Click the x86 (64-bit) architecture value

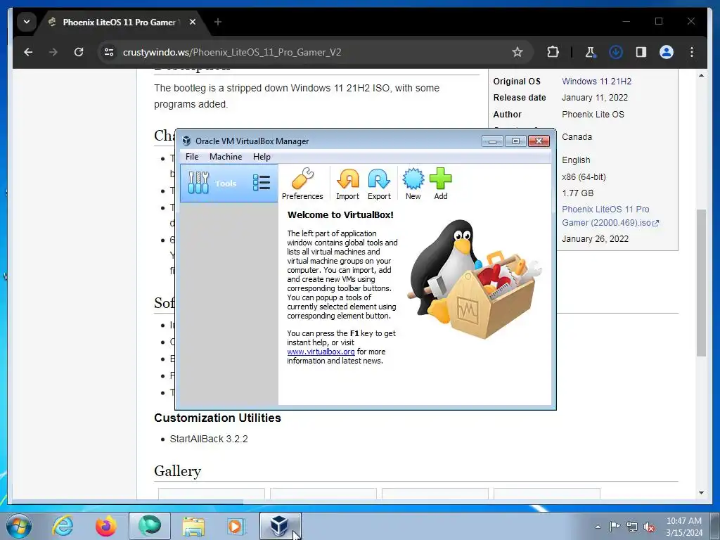(584, 176)
